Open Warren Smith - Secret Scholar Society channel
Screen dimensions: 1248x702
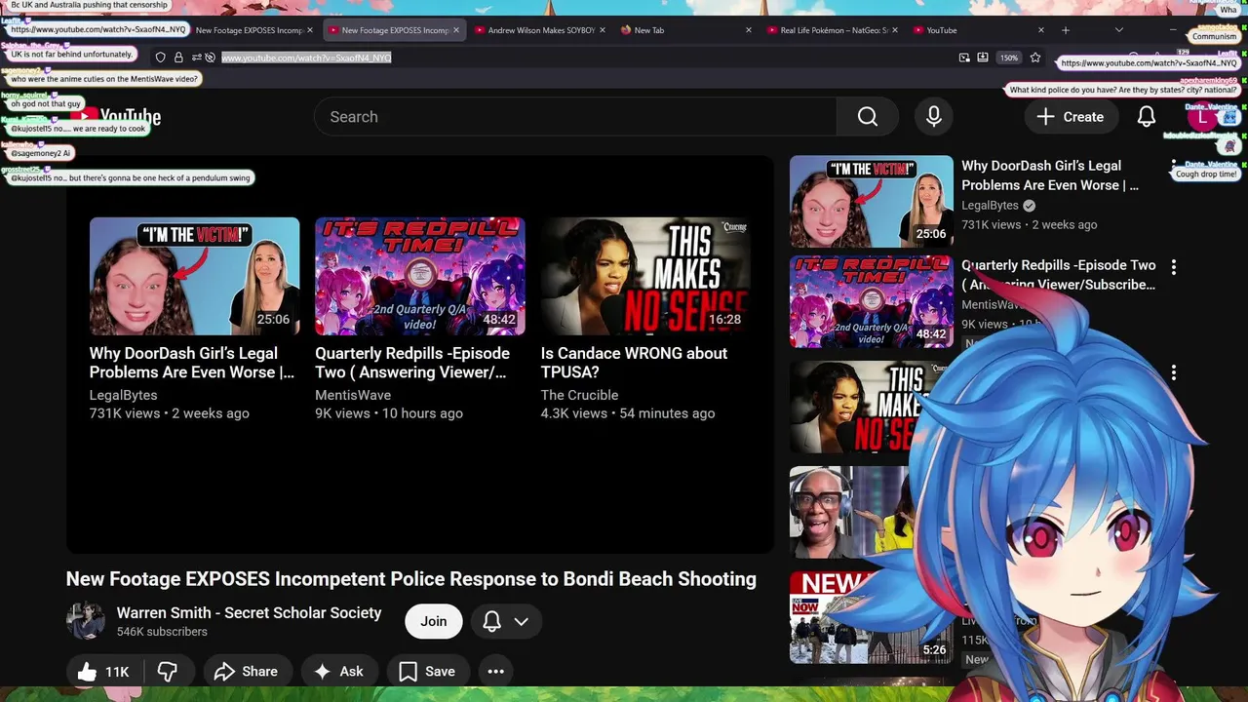tap(249, 612)
